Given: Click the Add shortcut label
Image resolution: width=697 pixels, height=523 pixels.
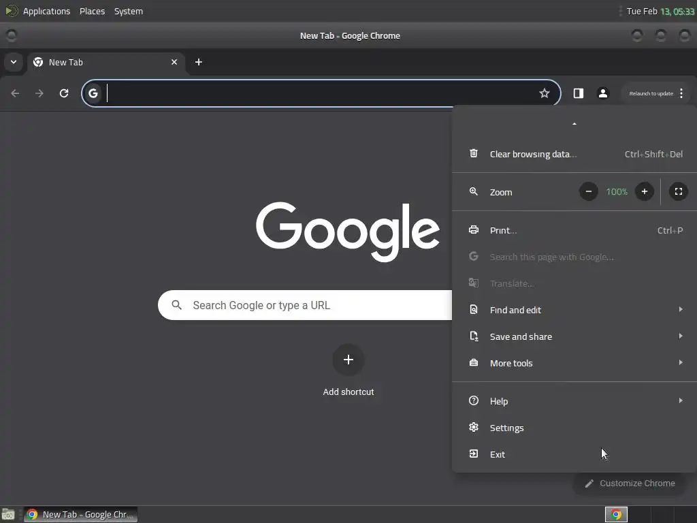Looking at the screenshot, I should coord(348,392).
